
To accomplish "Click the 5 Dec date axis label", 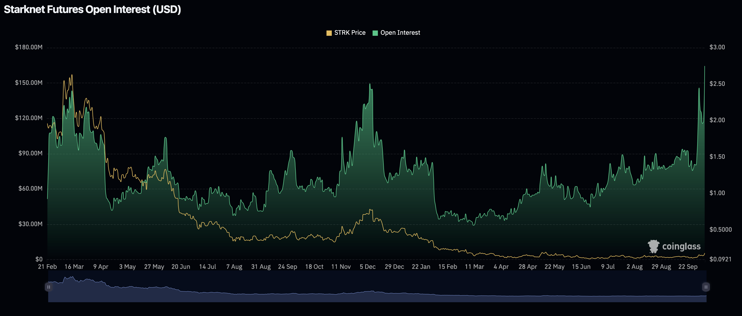I will (368, 267).
